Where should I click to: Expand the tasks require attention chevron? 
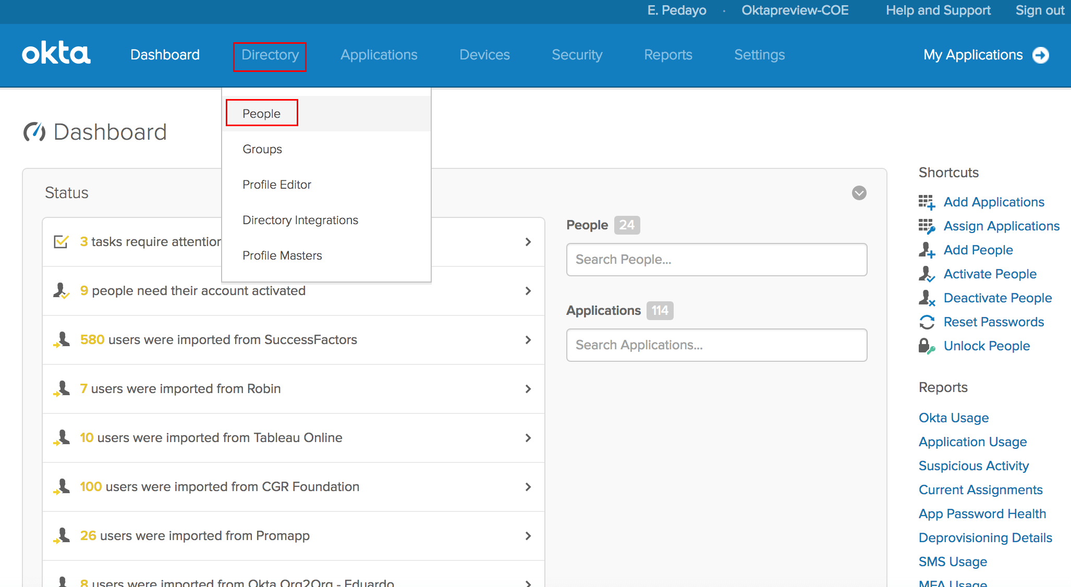(528, 242)
